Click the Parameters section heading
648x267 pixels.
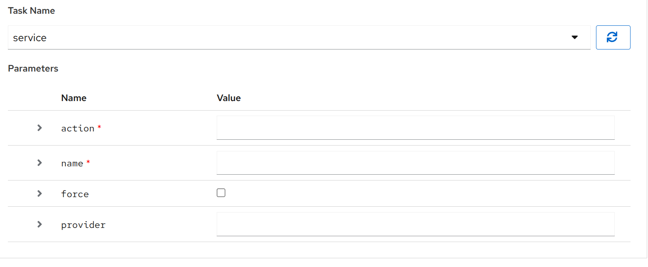(x=33, y=68)
